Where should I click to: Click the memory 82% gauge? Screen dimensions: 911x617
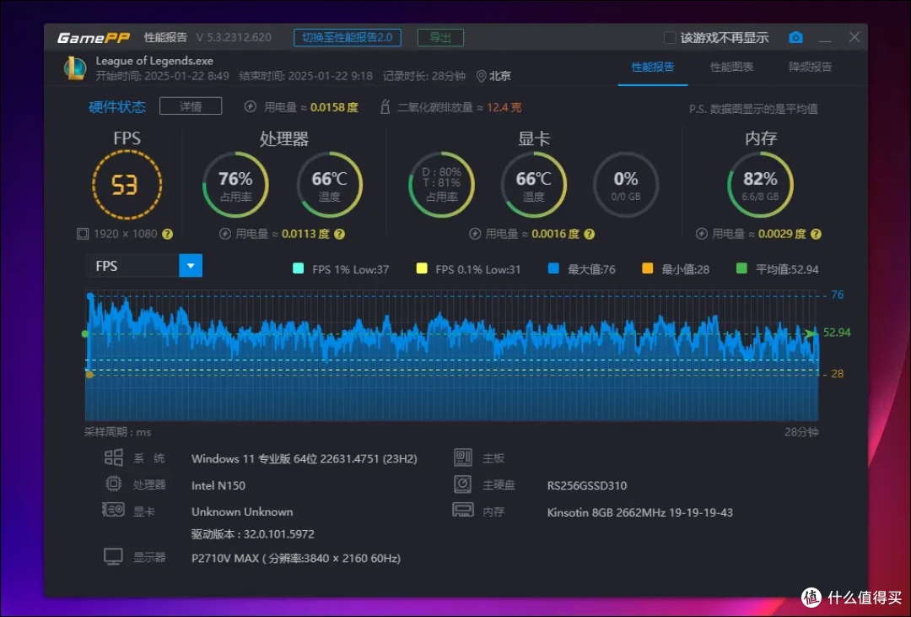(760, 185)
